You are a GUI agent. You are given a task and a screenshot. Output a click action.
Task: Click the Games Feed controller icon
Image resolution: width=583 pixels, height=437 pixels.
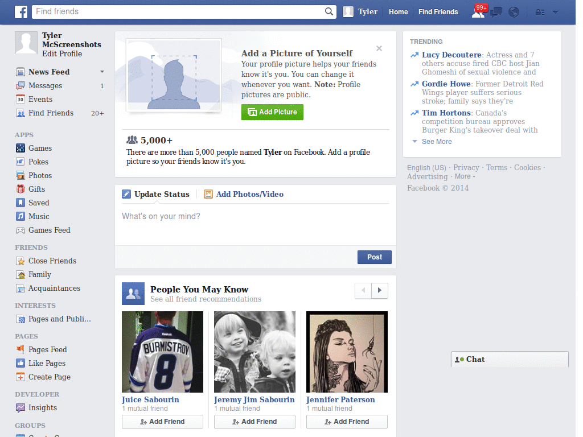[20, 230]
